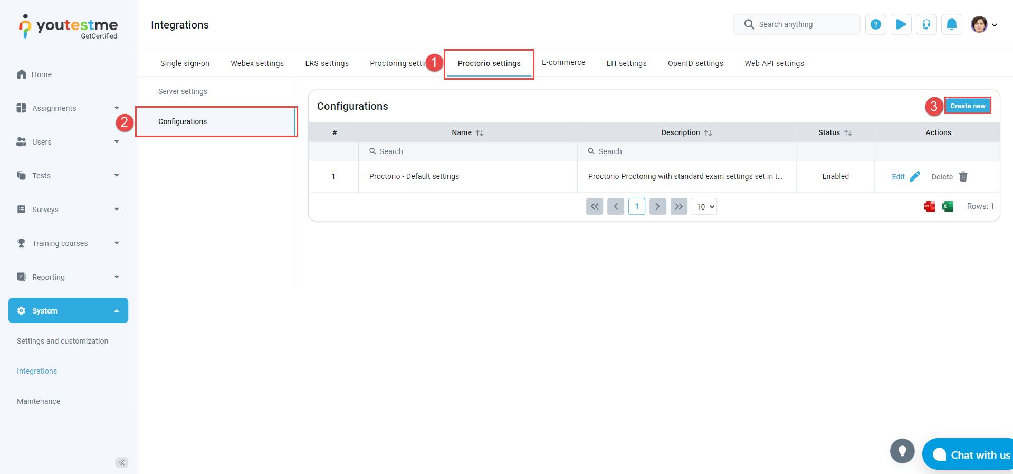Click the lightbulb suggestion icon

[902, 451]
